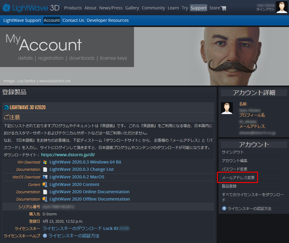Click the profile picture in アカウント詳細 panel

227,108
